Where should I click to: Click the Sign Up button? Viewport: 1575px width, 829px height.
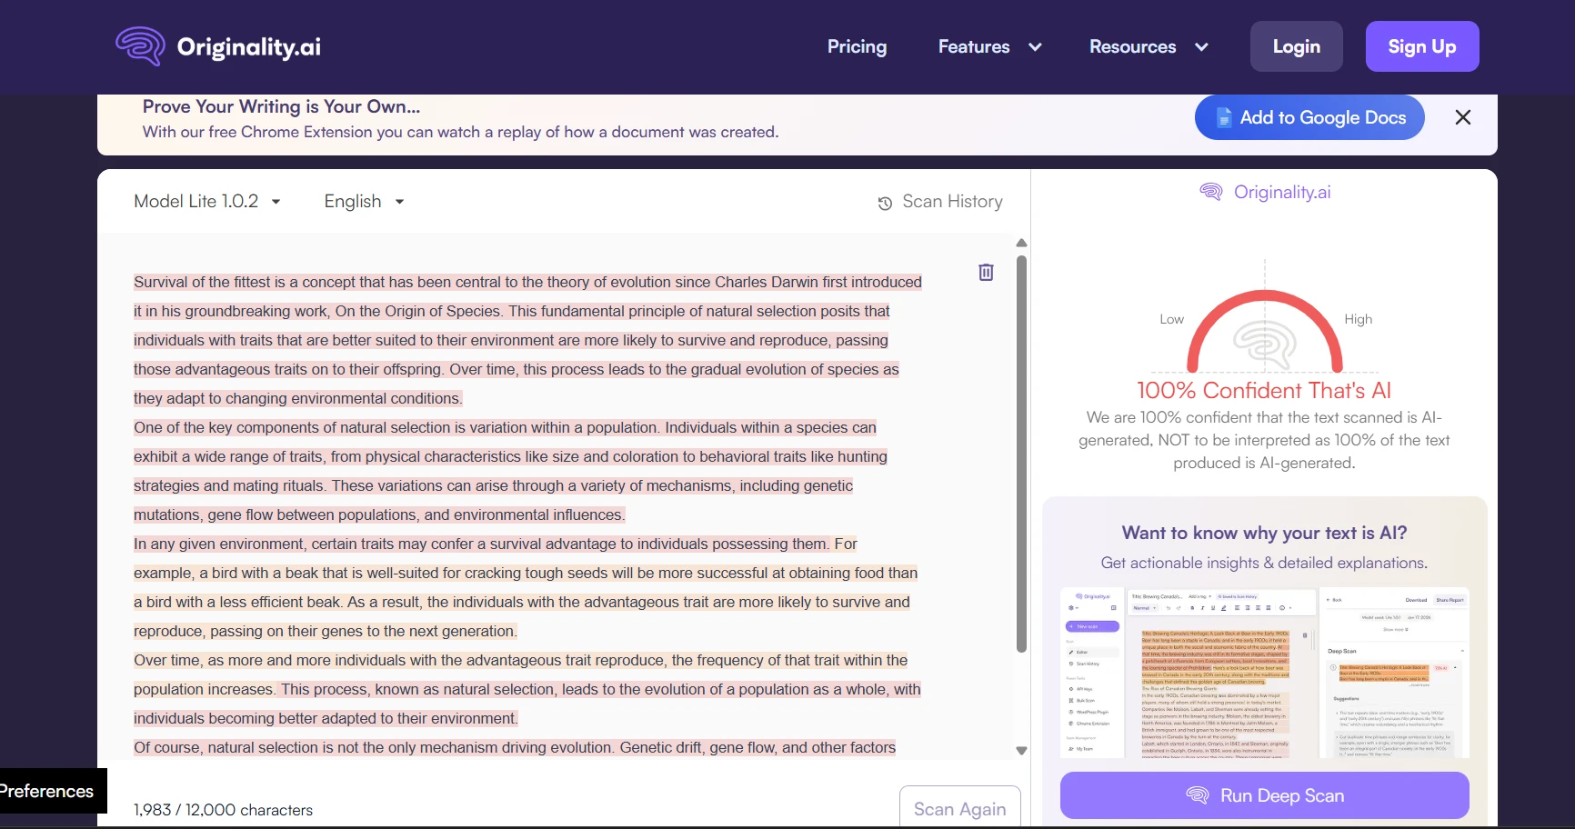pos(1421,46)
